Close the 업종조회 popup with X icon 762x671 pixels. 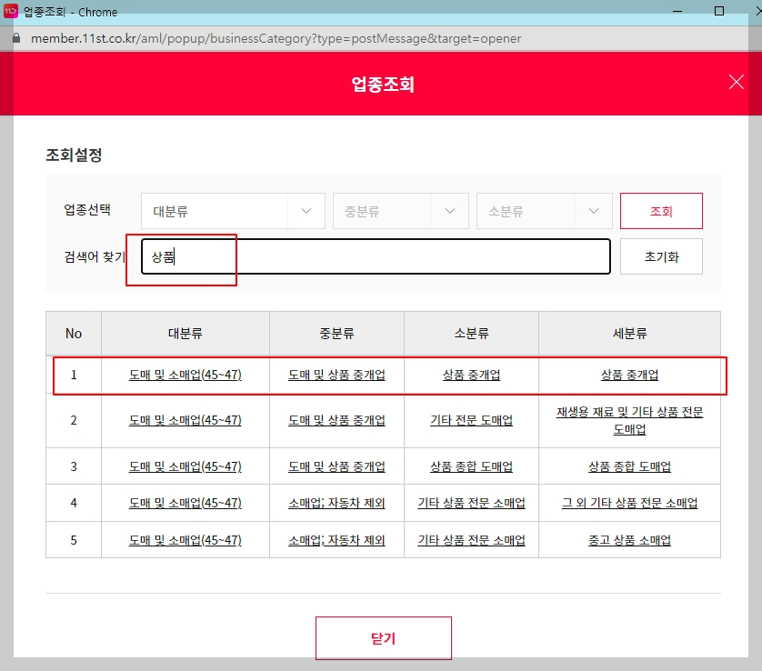737,82
